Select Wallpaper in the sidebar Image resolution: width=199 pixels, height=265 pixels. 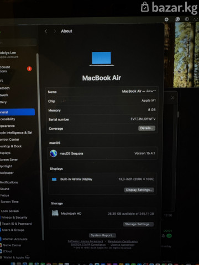7,173
